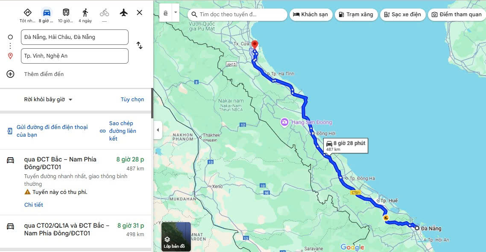Screen dimensions: 486x252
Task: Click the Tp. Huế label on map
Action: point(389,201)
